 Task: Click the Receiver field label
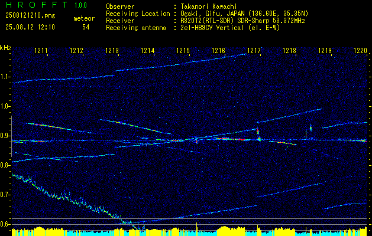tap(120, 21)
